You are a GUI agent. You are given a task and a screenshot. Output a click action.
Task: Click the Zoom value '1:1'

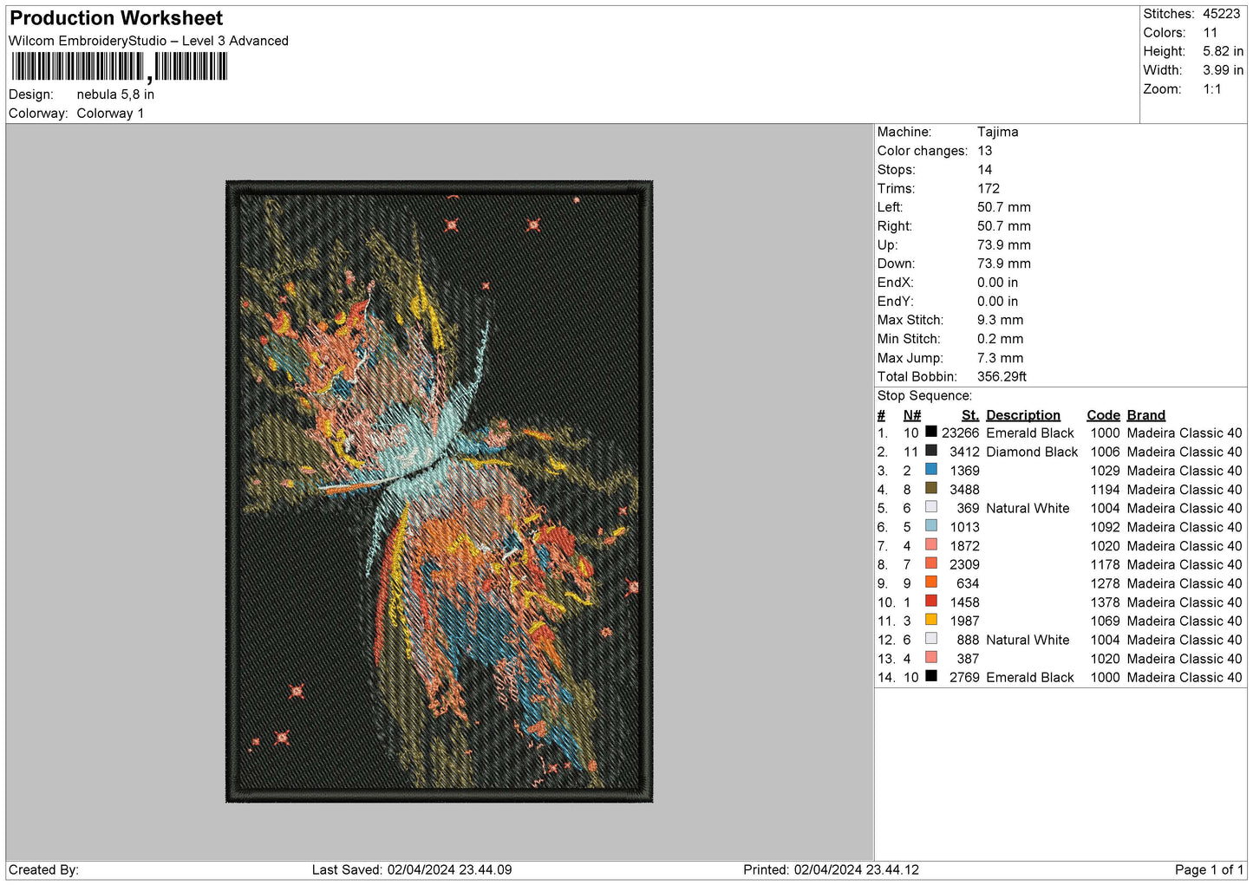coord(1212,89)
